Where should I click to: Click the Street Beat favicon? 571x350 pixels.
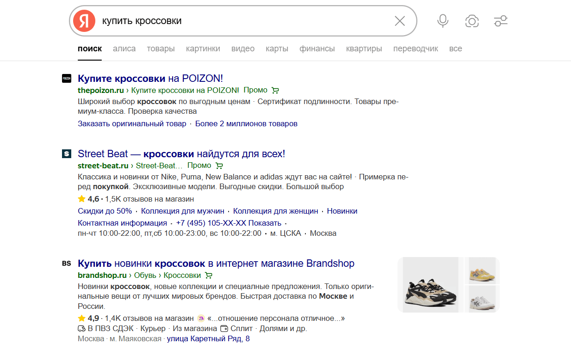click(x=67, y=154)
